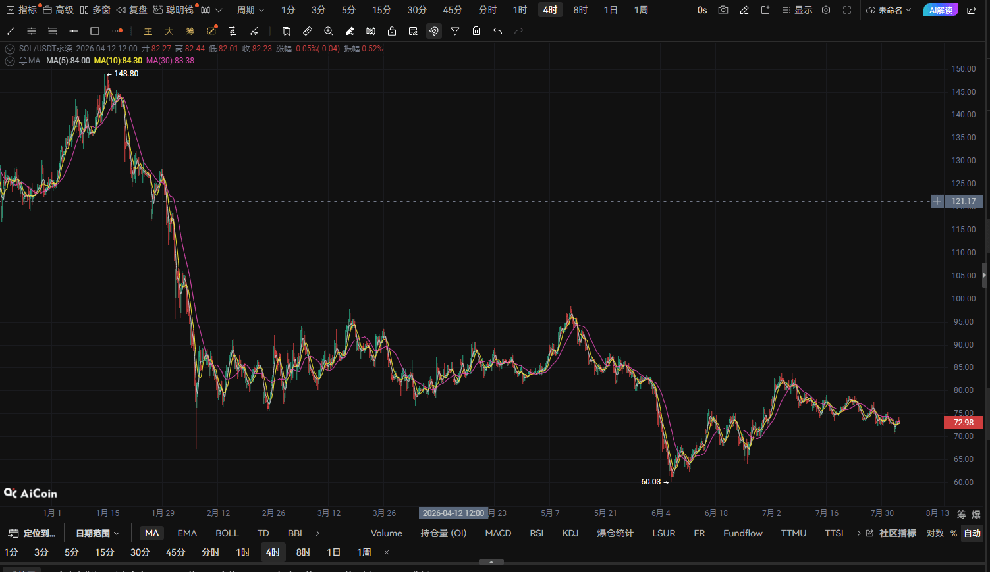Select the trend line drawing tool
The height and width of the screenshot is (572, 990).
click(x=11, y=31)
